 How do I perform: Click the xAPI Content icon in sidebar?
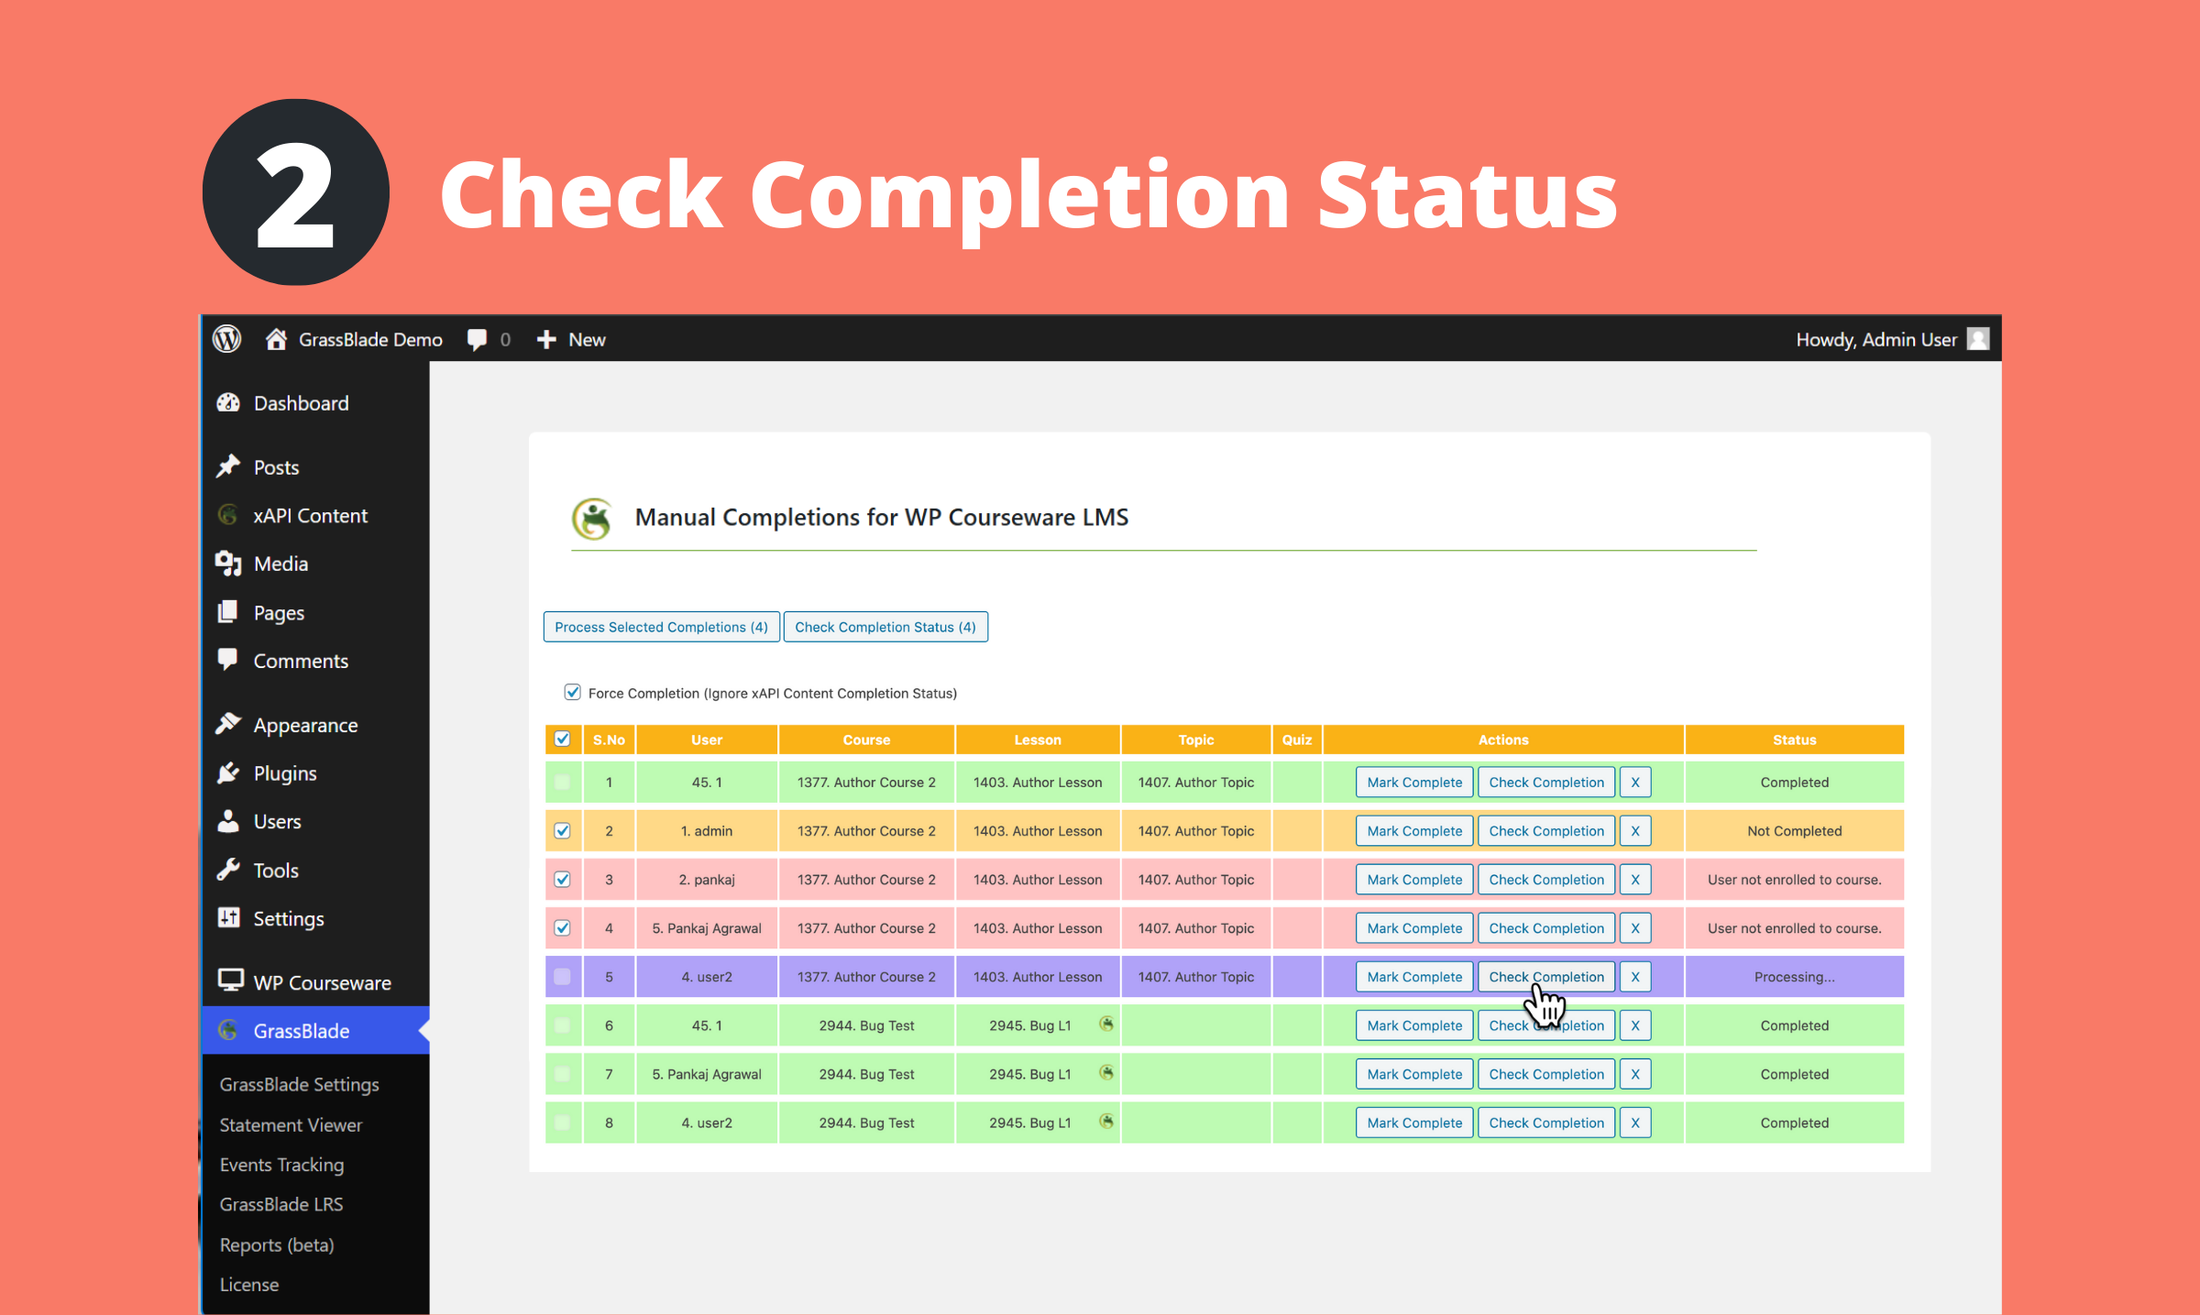click(228, 515)
